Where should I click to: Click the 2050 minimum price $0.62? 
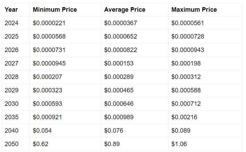pos(40,144)
